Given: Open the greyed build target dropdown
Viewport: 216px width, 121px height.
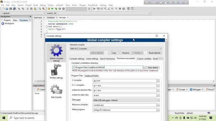Looking at the screenshot, I should (76, 9).
